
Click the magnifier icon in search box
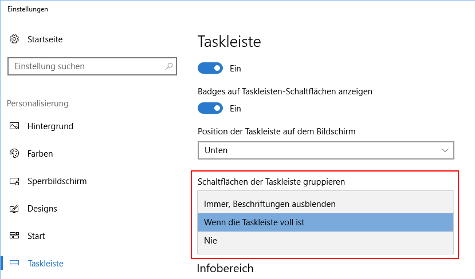coord(169,66)
